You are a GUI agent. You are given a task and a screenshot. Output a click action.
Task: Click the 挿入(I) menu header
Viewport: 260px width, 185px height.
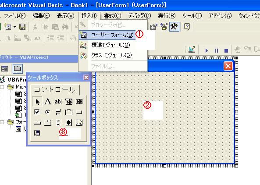click(89, 16)
